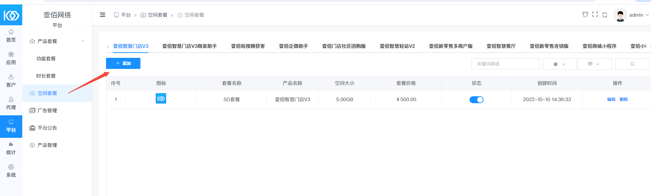Select 平台 in the left rail
This screenshot has height=196, width=651.
coord(11,126)
